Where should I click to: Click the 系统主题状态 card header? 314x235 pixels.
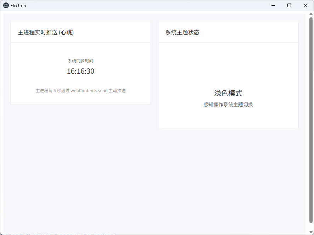pyautogui.click(x=182, y=32)
